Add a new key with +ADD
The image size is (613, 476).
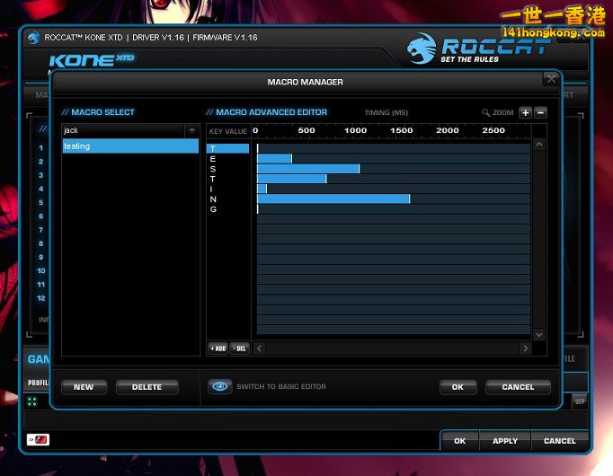coord(218,348)
